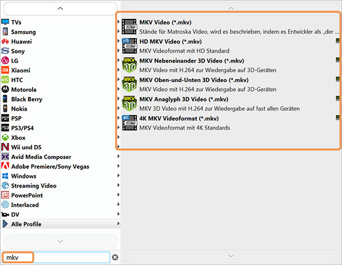Screen dimensions: 342x265
Task: Expand the Windows category arrow
Action: tap(119, 176)
